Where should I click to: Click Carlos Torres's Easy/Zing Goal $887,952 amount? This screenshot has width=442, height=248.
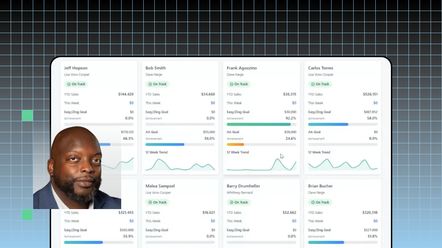(x=371, y=112)
